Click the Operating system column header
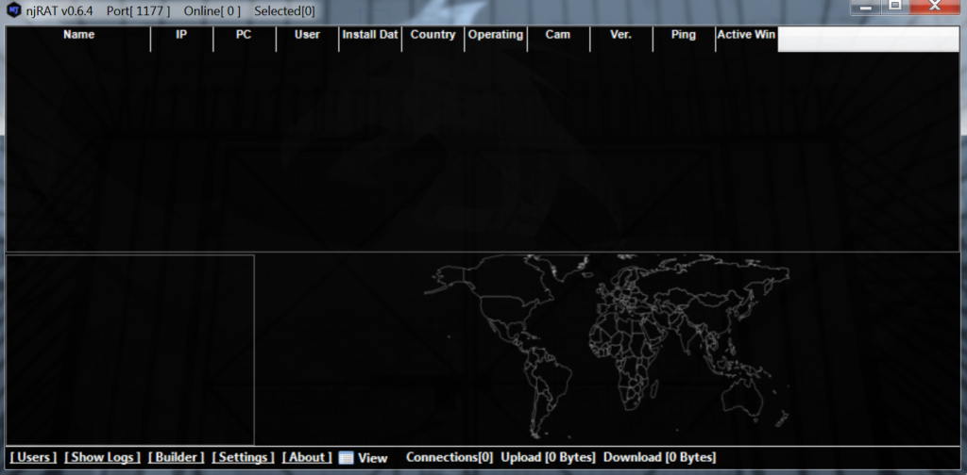967x475 pixels. (496, 35)
